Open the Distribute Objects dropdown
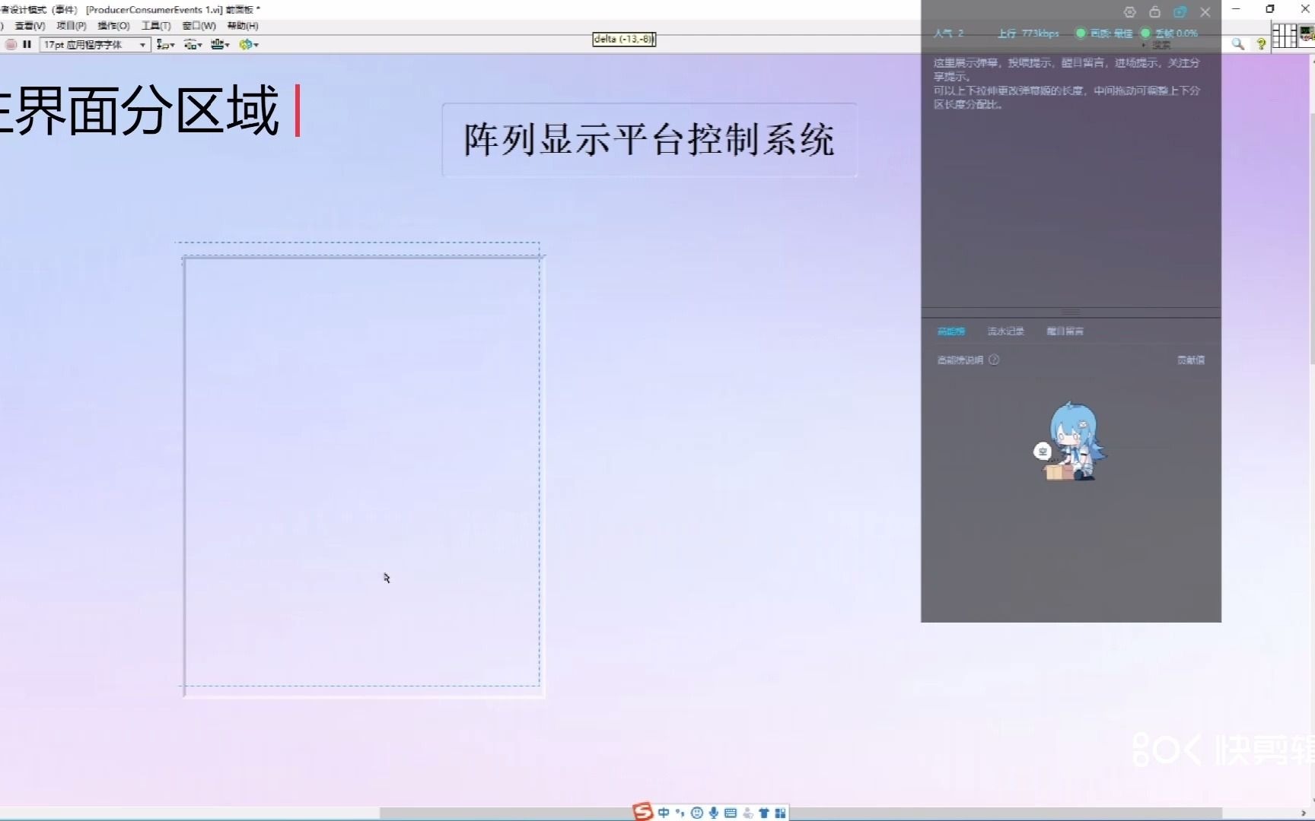 (x=193, y=45)
